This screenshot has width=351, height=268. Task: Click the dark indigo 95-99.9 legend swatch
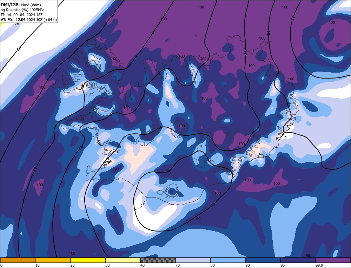[298, 260]
